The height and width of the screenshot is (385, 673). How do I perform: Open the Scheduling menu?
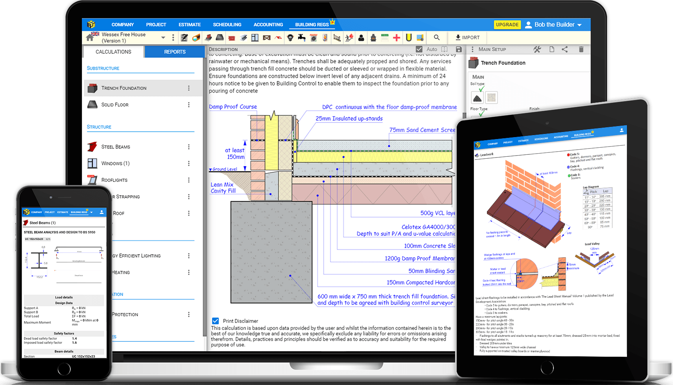click(227, 24)
